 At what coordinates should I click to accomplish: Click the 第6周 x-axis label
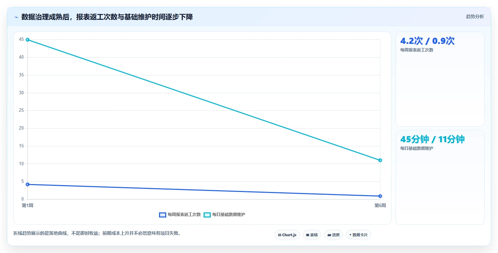[x=380, y=205]
